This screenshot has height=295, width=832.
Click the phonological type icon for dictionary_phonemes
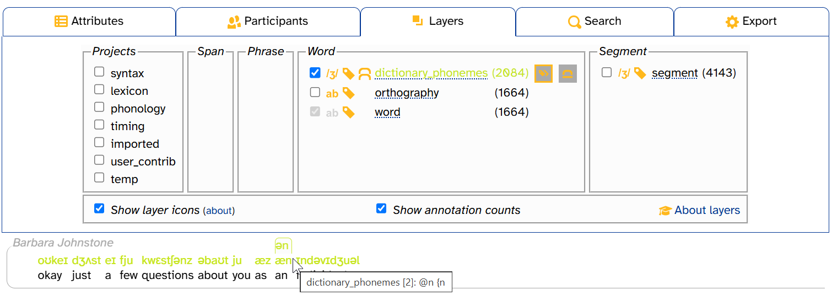point(332,73)
